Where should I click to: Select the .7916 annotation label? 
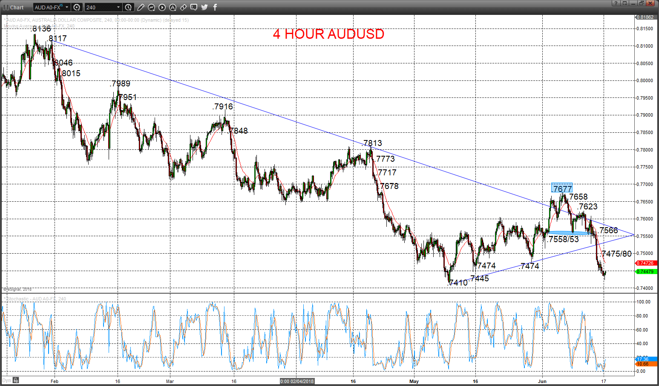pyautogui.click(x=223, y=106)
